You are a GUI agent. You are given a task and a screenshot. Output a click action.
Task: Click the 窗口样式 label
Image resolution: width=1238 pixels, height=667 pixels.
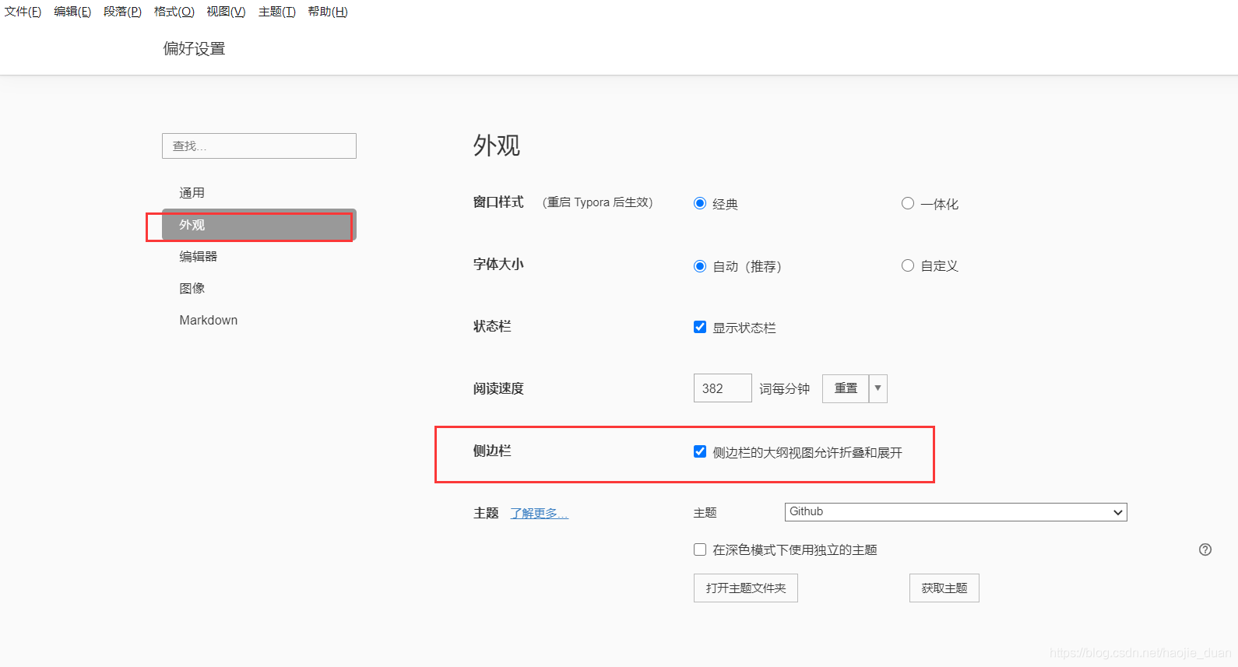click(x=498, y=202)
